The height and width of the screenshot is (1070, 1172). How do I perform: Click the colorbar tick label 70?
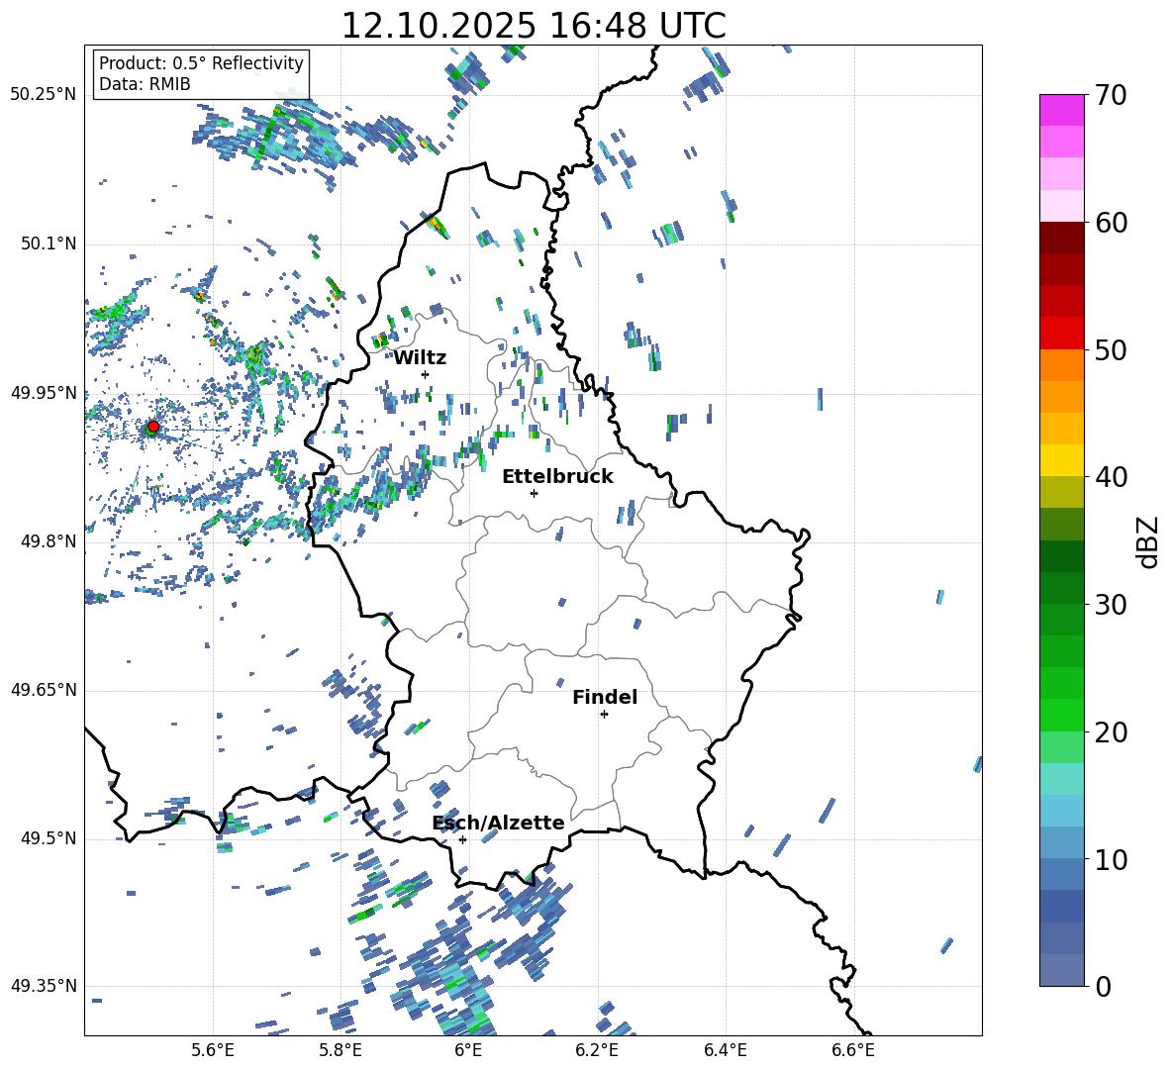pyautogui.click(x=1111, y=96)
